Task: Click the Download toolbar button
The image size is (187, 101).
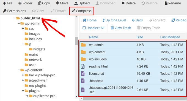Action: [x=106, y=3]
